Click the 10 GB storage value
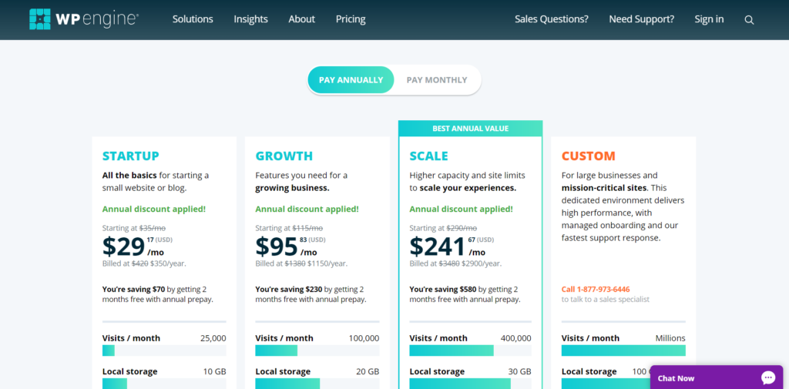789x389 pixels. click(x=214, y=371)
